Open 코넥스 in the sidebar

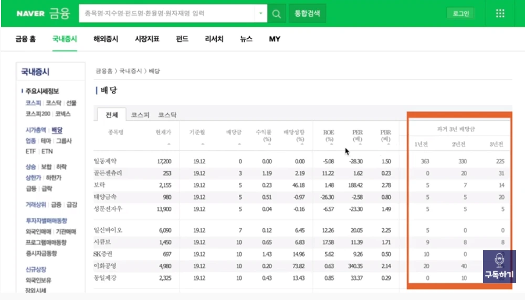click(x=63, y=114)
